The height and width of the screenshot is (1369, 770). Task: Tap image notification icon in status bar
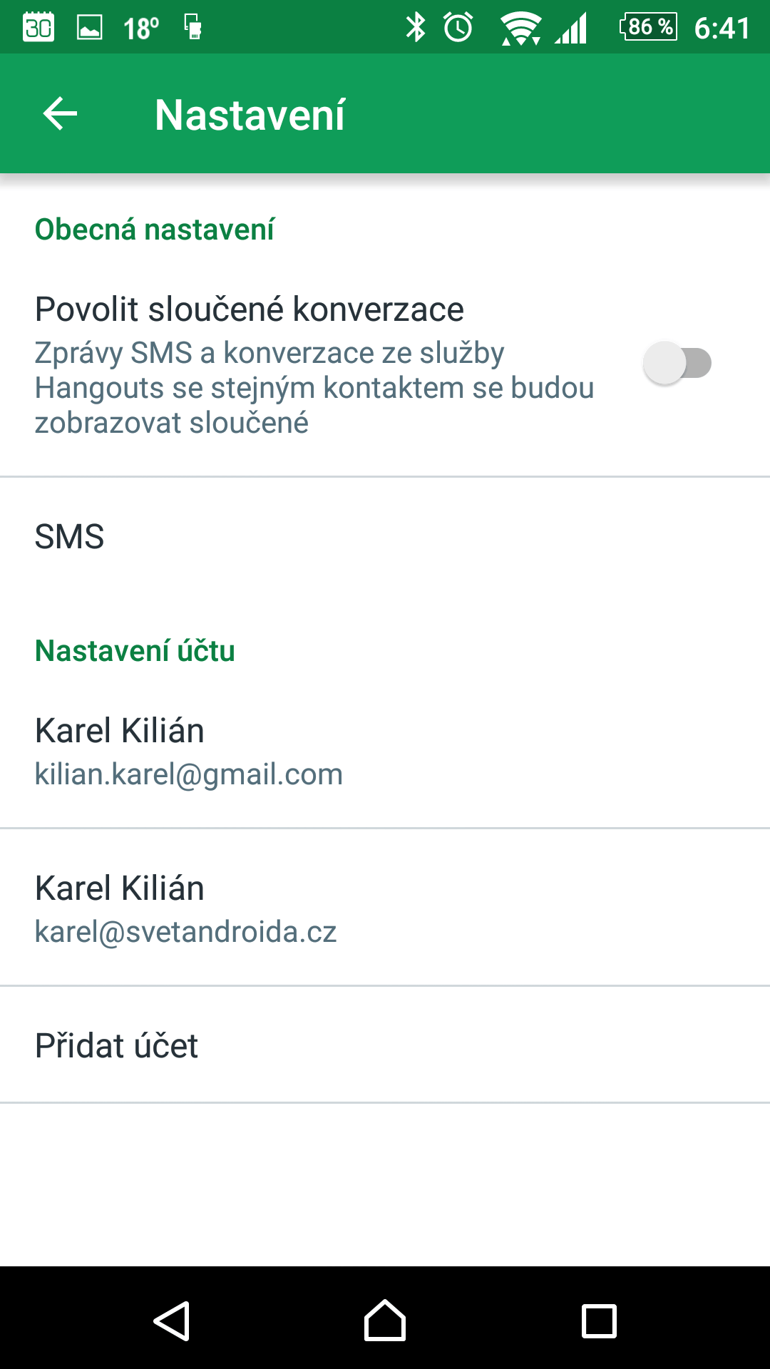[90, 28]
